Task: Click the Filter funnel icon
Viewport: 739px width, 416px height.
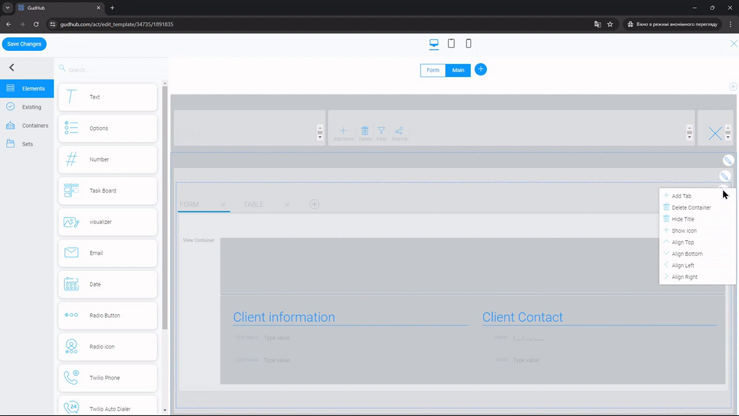Action: 382,134
